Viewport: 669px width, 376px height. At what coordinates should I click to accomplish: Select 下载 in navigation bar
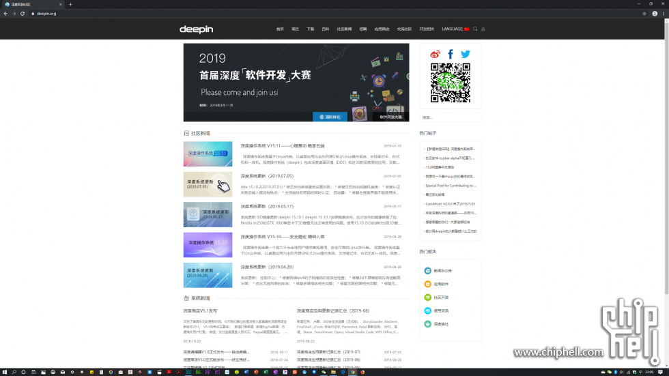pos(310,29)
